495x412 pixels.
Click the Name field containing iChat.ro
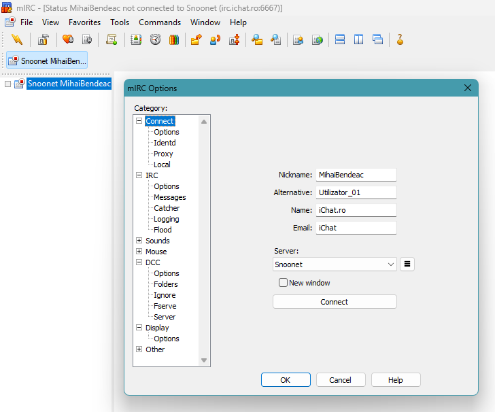[356, 210]
